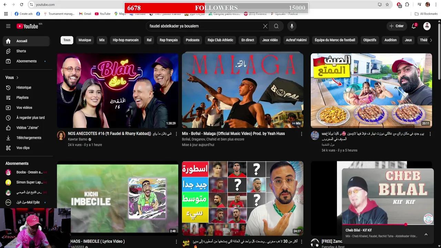This screenshot has height=248, width=441.
Task: Select the Tous filter chip
Action: pyautogui.click(x=67, y=40)
